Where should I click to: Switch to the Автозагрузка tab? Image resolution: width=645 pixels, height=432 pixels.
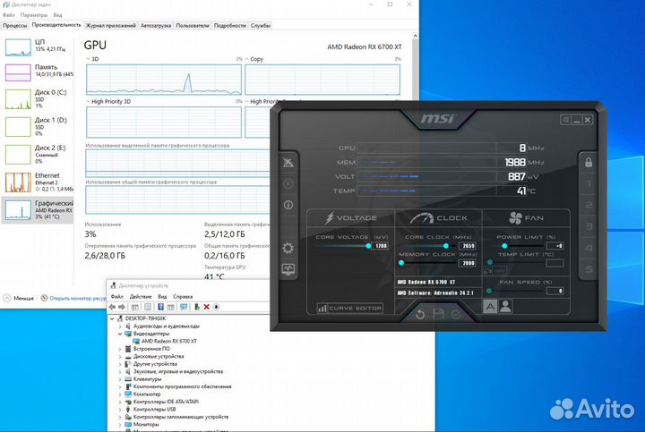[x=158, y=25]
